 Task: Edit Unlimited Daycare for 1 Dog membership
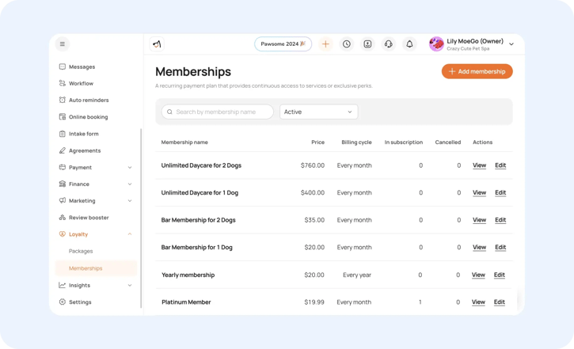click(x=500, y=192)
